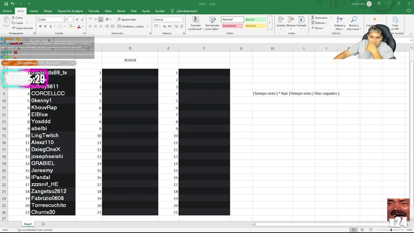Align text to middle of cell
Viewport: 414px width, 233px height.
(95, 19)
